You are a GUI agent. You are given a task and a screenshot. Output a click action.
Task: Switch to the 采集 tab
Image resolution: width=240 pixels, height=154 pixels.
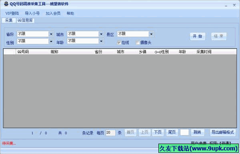point(9,20)
